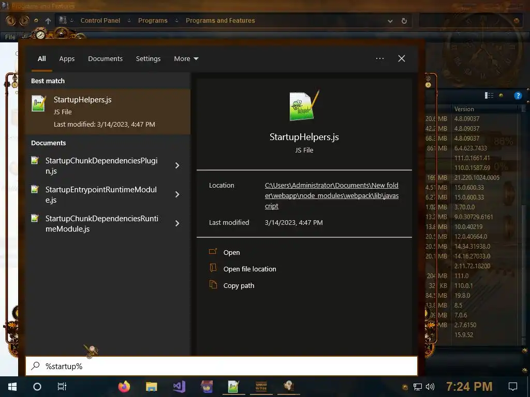530x397 pixels.
Task: Click Control Panel in the breadcrumb
Action: pos(100,21)
